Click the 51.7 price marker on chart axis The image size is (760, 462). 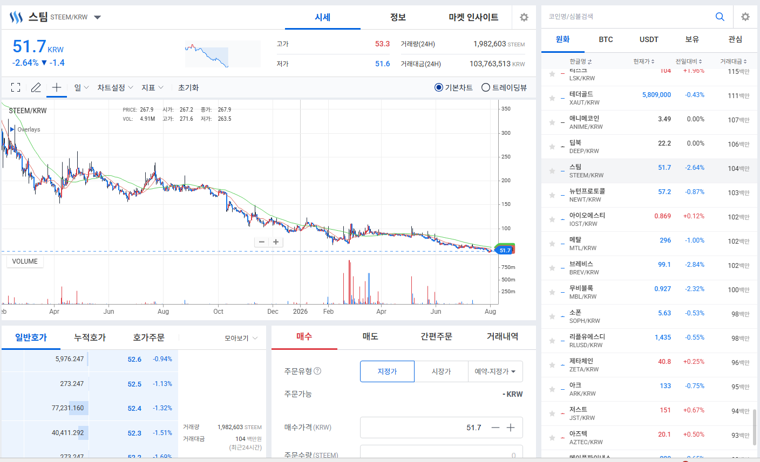[504, 250]
